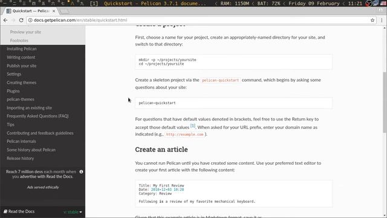Open pelican-themes in sidebar
Image resolution: width=387 pixels, height=218 pixels.
(x=20, y=99)
